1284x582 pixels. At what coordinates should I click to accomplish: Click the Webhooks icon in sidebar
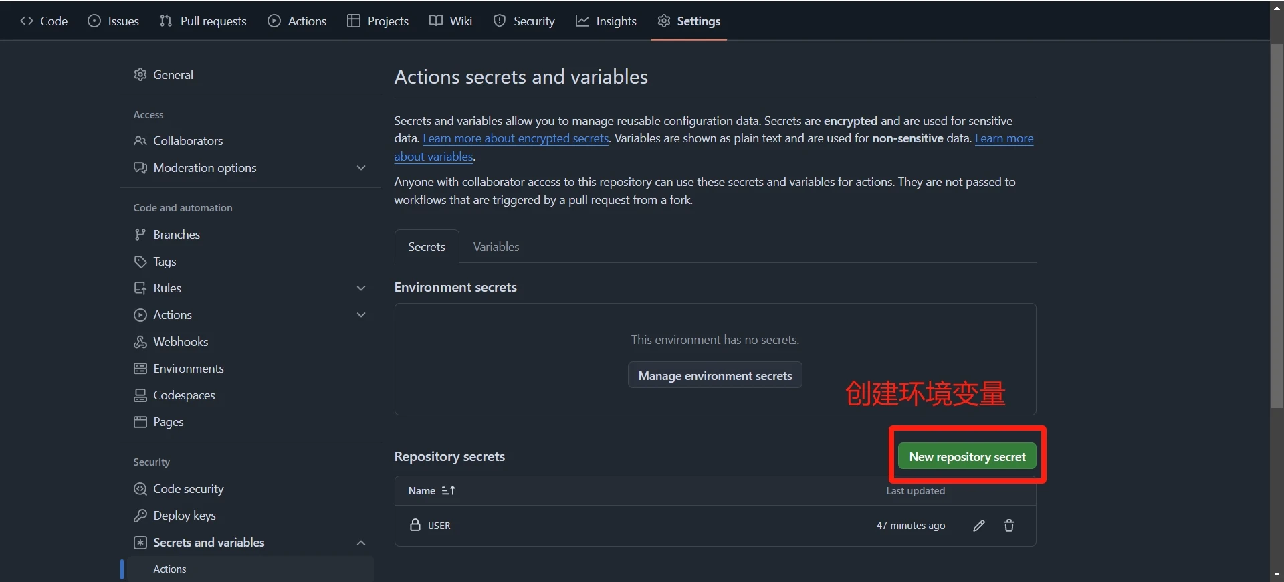[140, 341]
